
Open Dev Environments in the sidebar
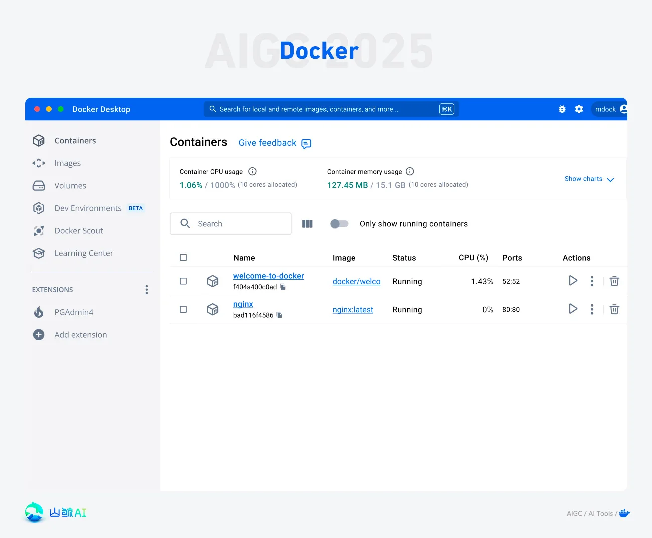pyautogui.click(x=88, y=208)
